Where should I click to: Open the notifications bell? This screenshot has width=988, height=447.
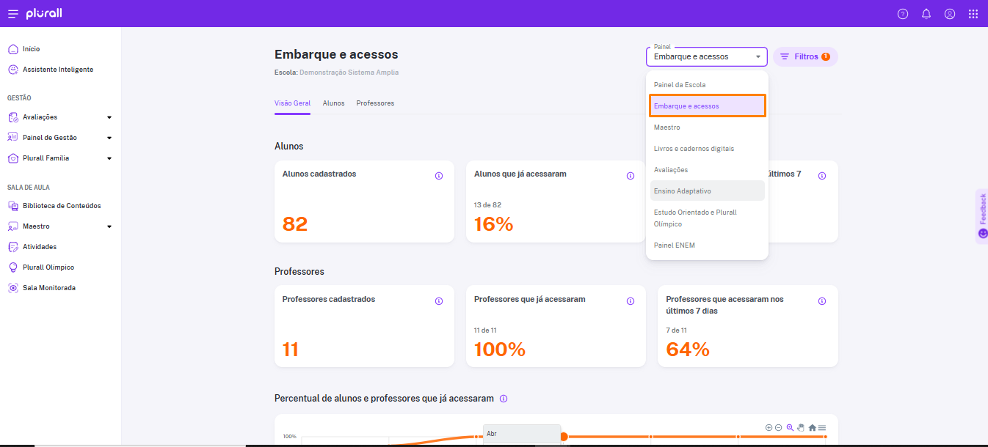[x=926, y=14]
